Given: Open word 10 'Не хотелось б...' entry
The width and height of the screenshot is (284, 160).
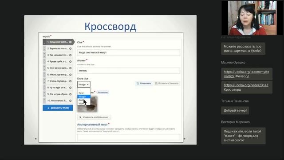Looking at the screenshot, I should [58, 101].
